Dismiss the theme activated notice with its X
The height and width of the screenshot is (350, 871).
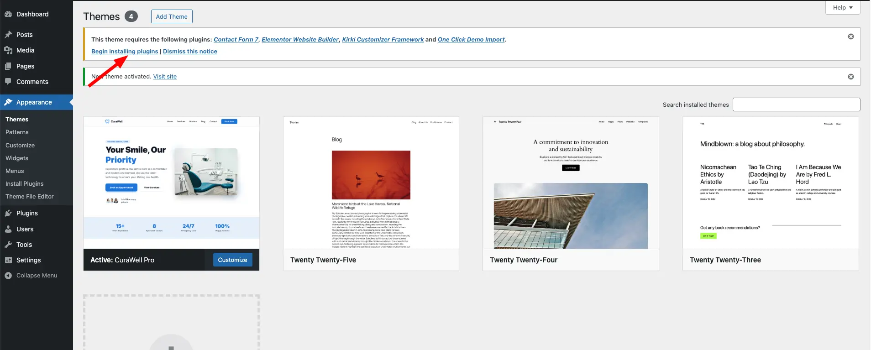[851, 77]
